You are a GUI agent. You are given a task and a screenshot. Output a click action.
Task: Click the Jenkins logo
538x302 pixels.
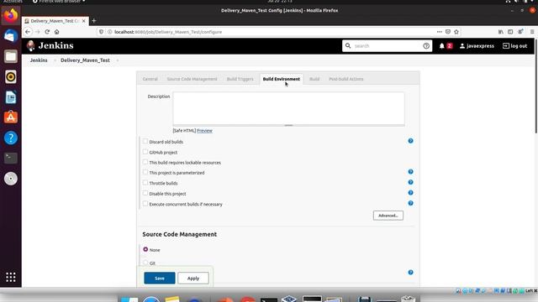[x=50, y=45]
